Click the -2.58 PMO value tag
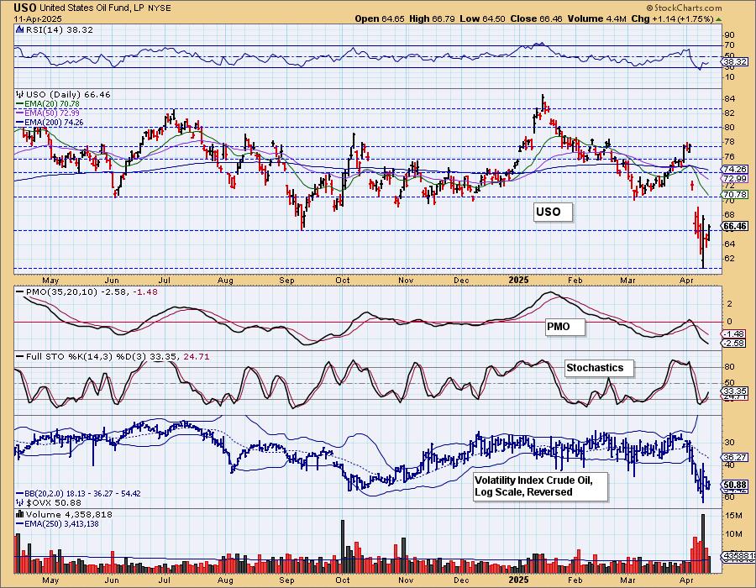 [x=736, y=344]
